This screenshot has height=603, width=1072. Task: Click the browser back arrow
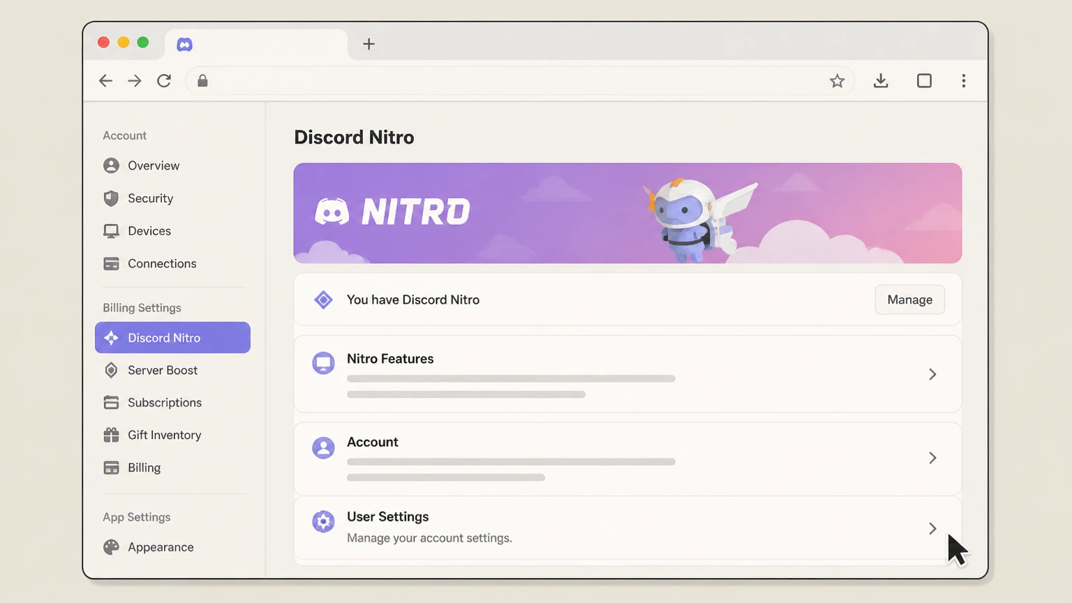(105, 81)
